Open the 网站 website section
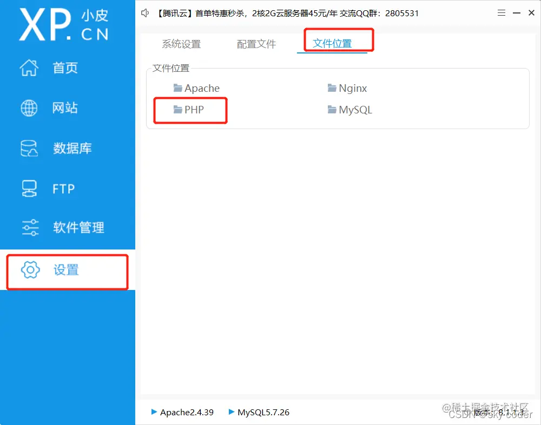Viewport: 541px width, 425px height. click(29, 107)
